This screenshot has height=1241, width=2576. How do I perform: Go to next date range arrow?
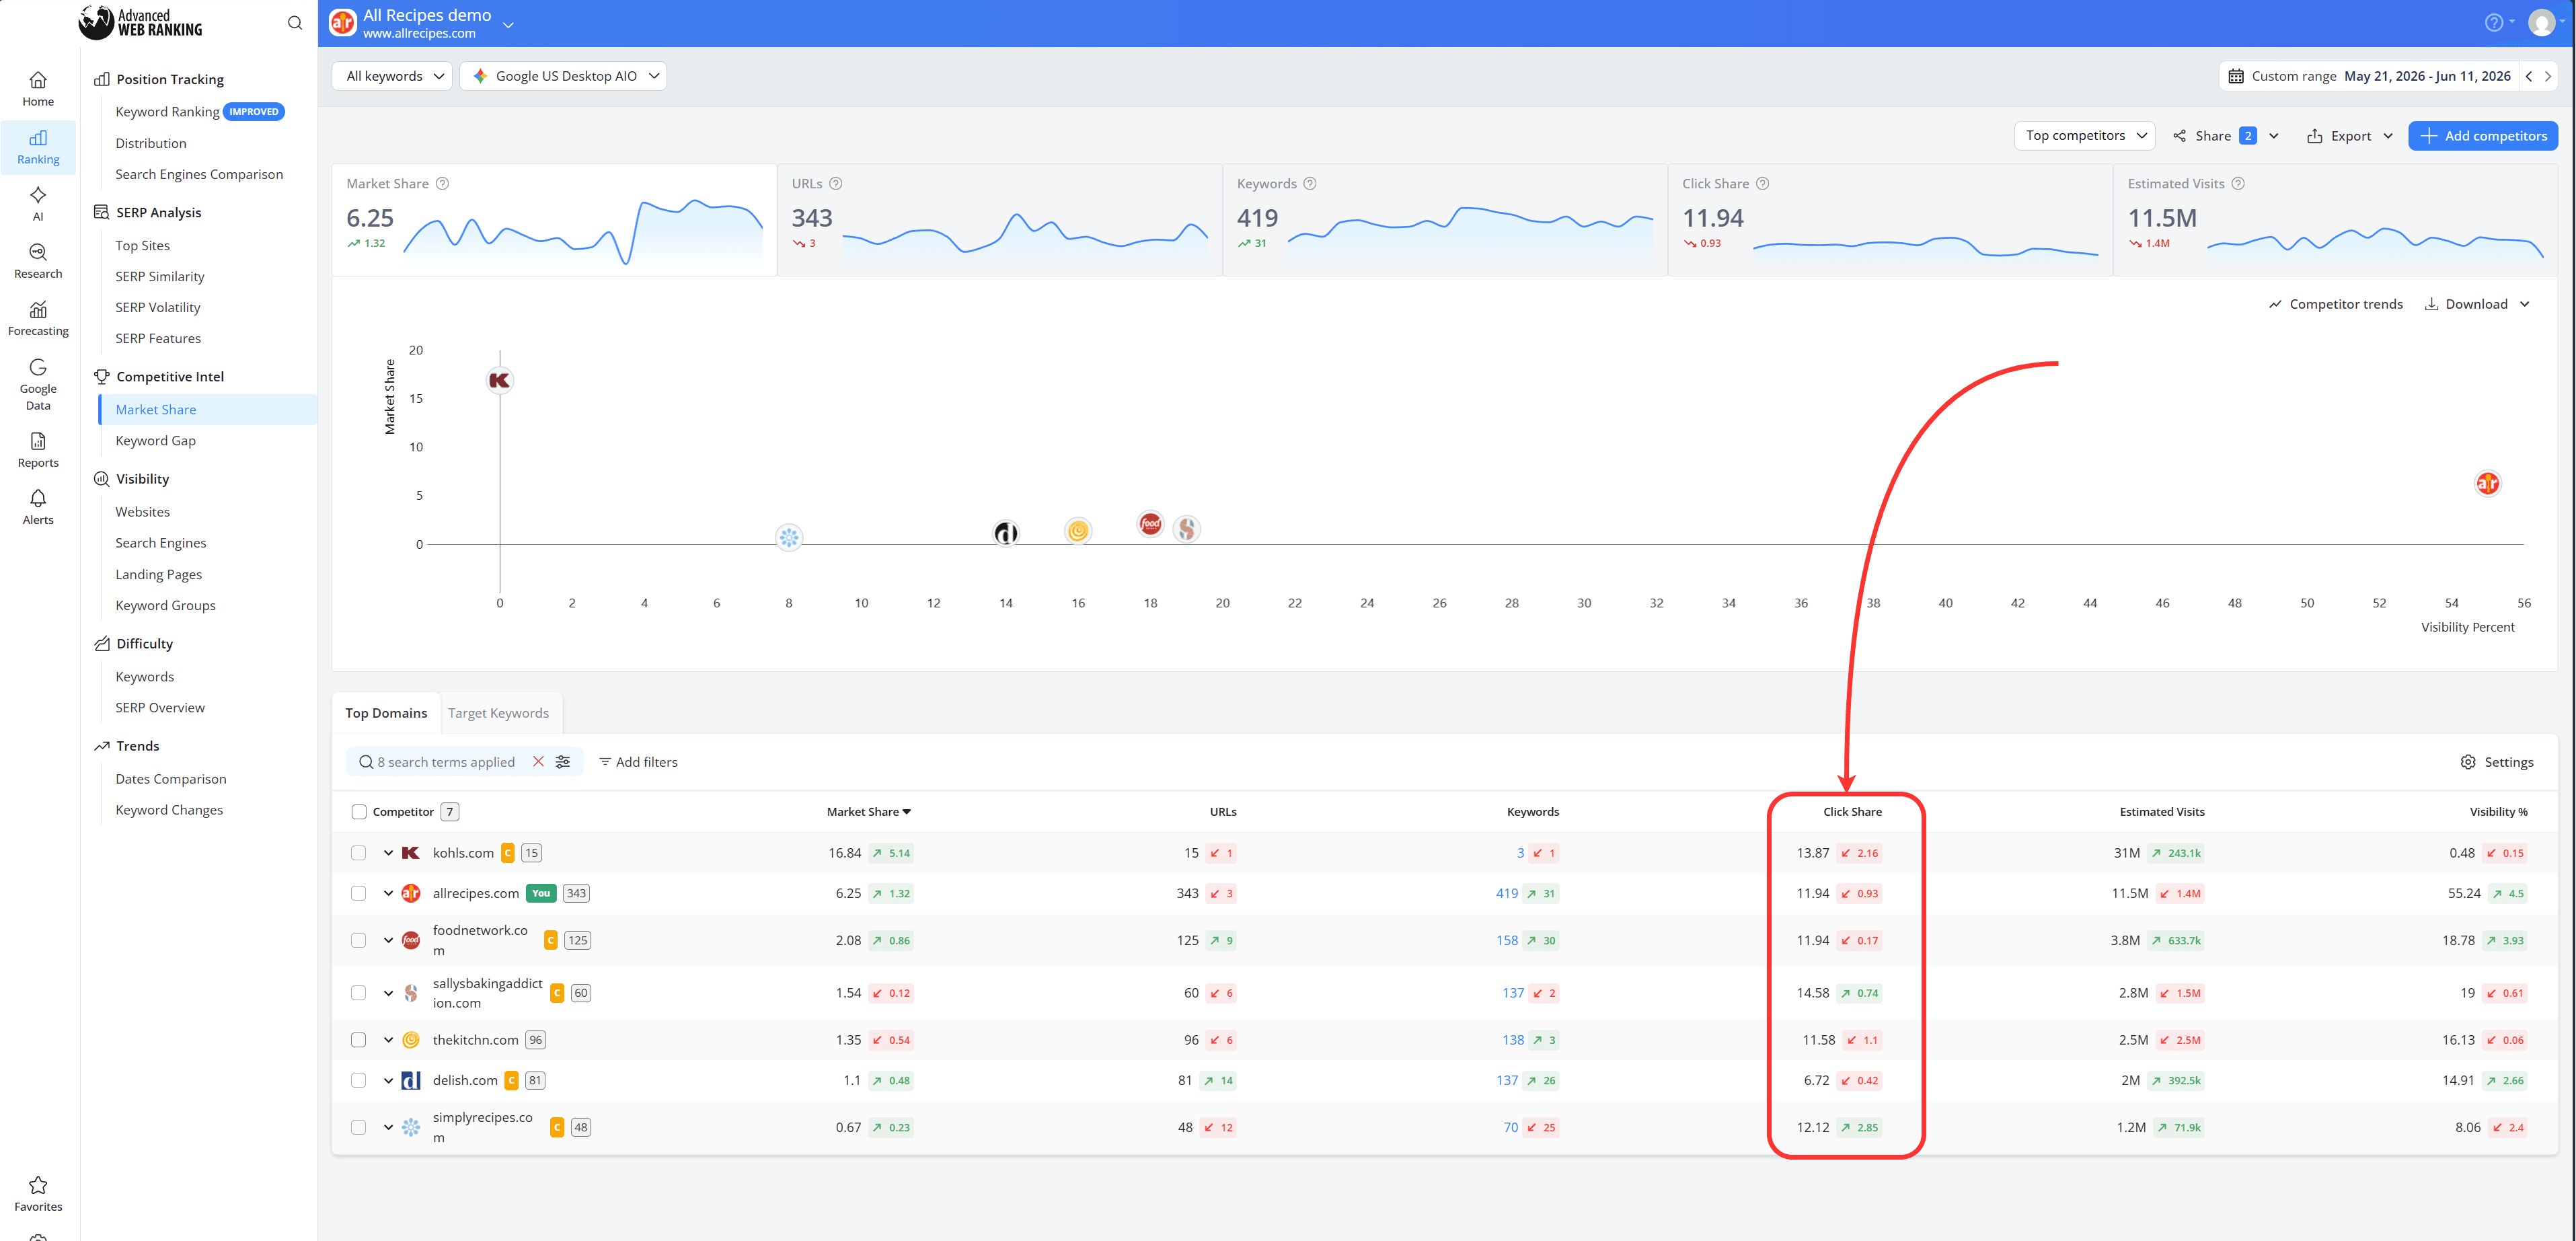click(2548, 76)
